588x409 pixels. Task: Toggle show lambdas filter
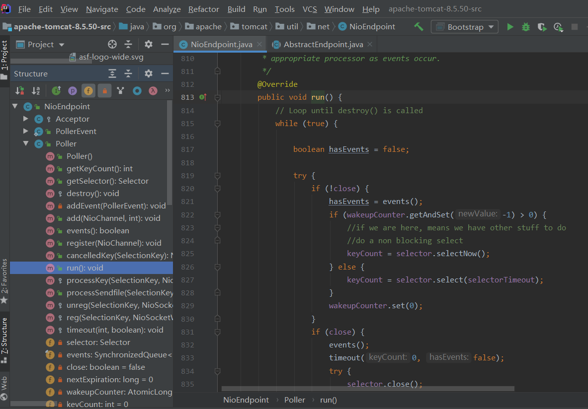coord(153,91)
